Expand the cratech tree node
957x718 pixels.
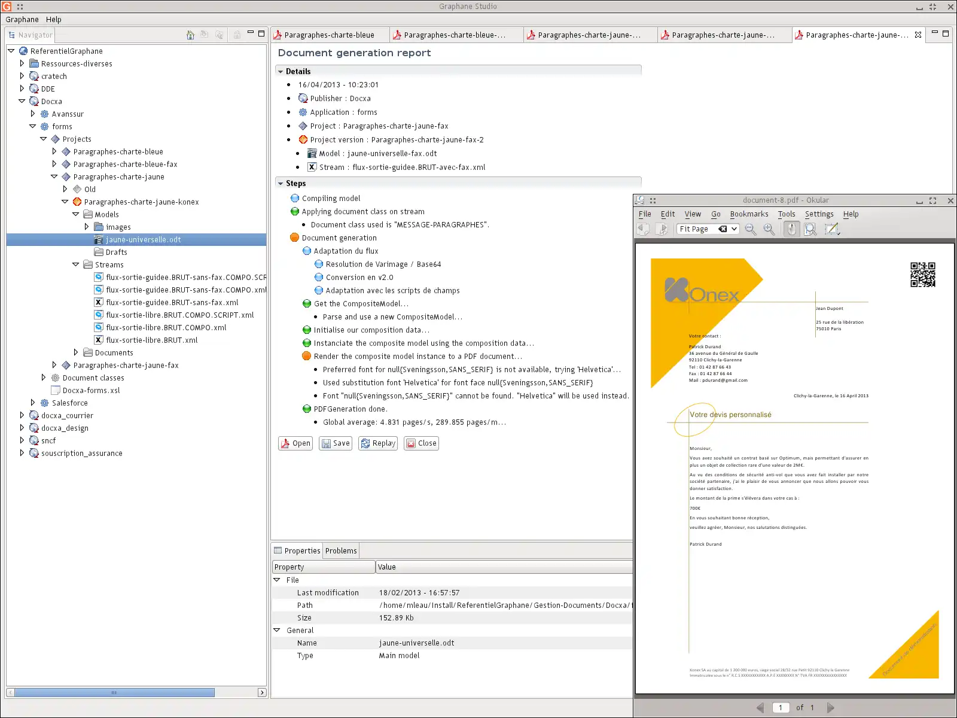coord(22,76)
